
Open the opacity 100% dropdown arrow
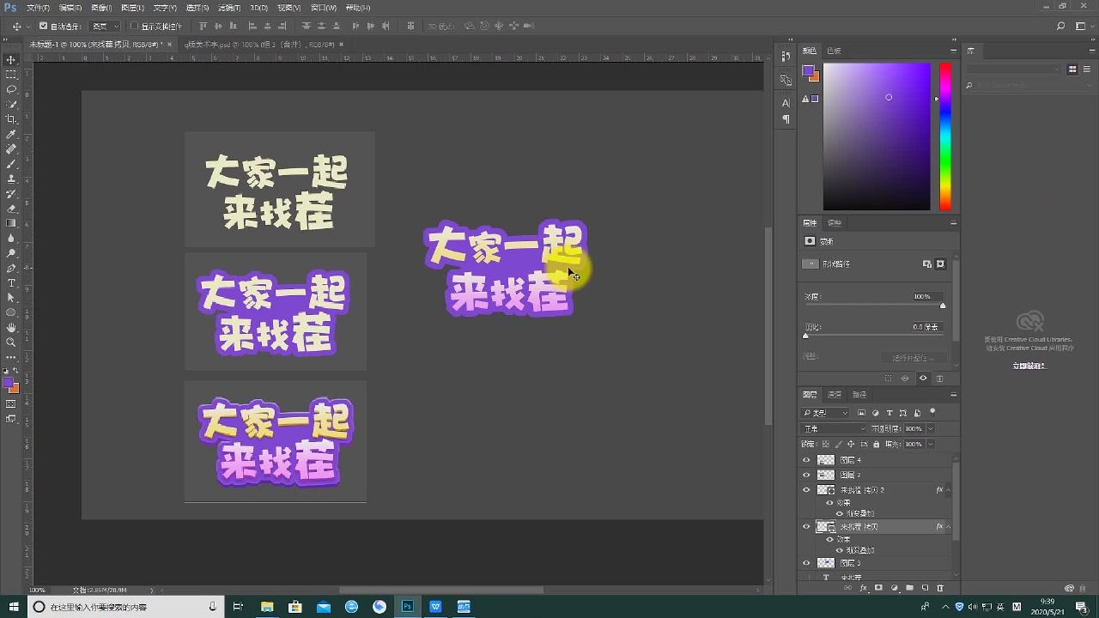(931, 428)
